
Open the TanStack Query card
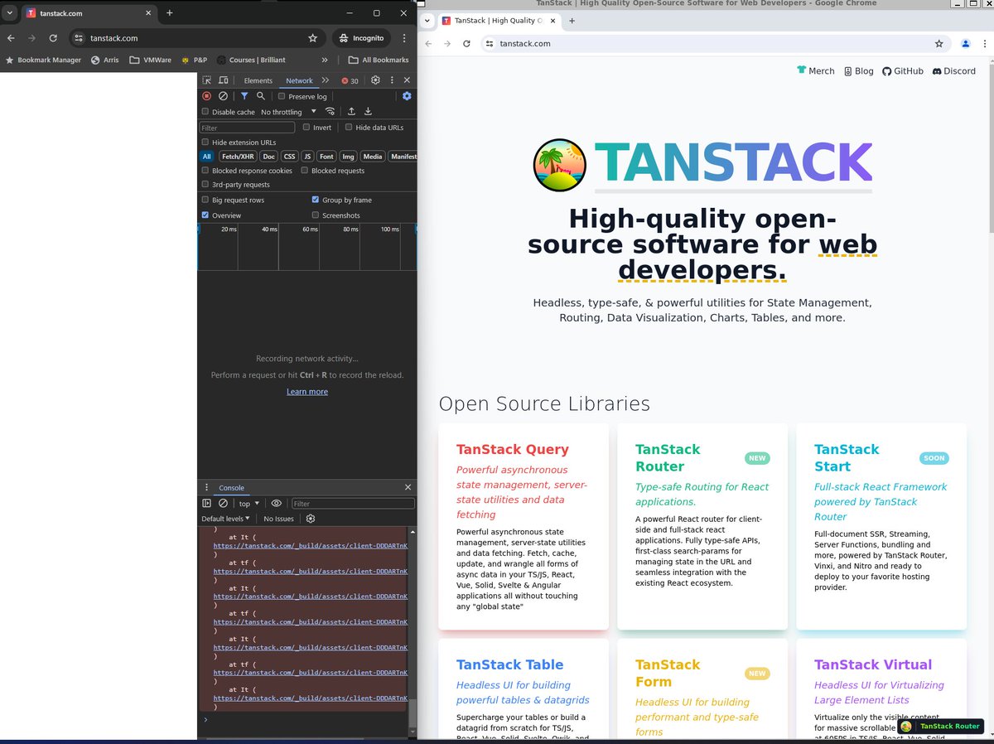coord(524,526)
